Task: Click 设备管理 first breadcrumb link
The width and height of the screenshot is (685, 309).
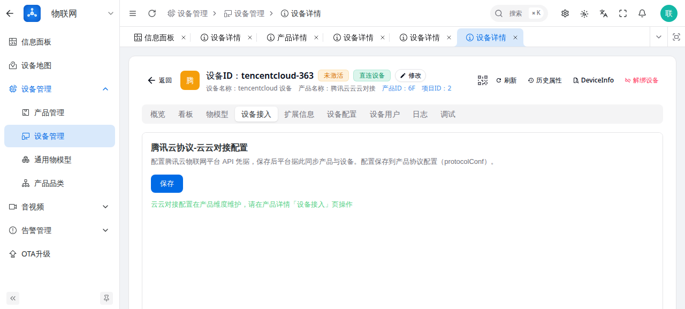Action: 187,13
